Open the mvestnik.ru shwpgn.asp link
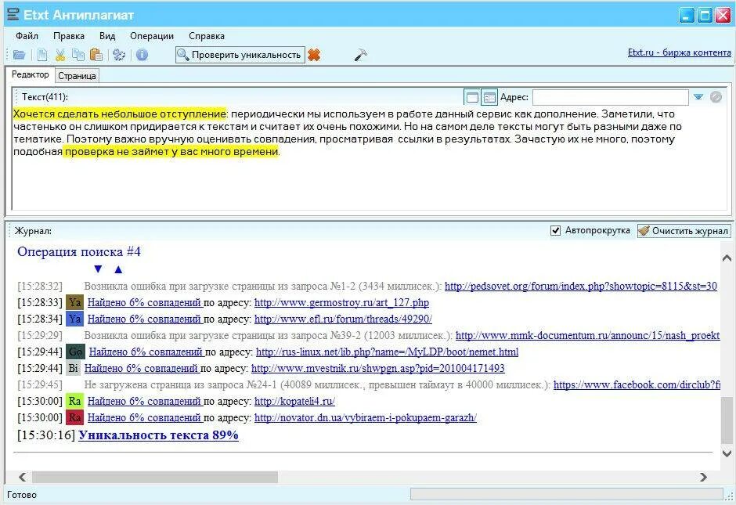Screen dimensions: 736x505 (378, 368)
